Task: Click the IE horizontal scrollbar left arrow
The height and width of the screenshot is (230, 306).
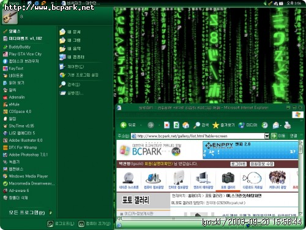Action: click(119, 218)
